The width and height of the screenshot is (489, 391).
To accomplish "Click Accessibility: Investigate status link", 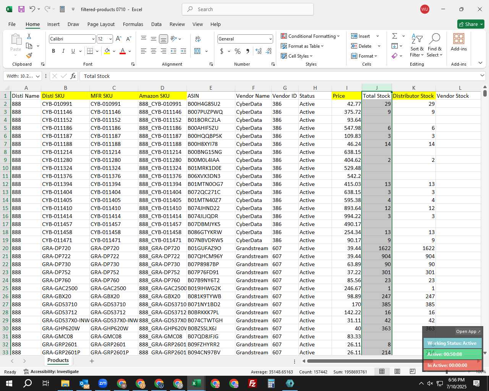I will 51,372.
